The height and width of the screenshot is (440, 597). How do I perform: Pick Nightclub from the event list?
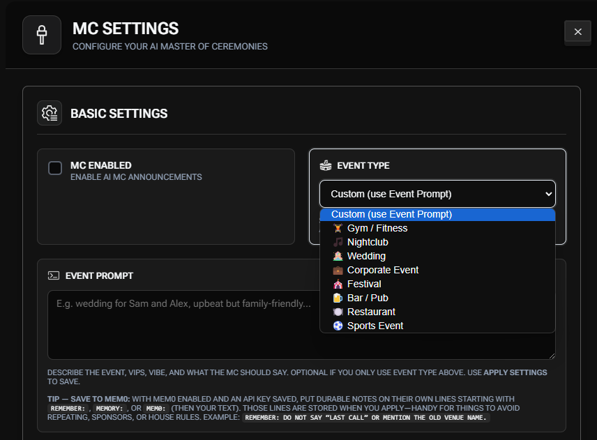[437, 243]
